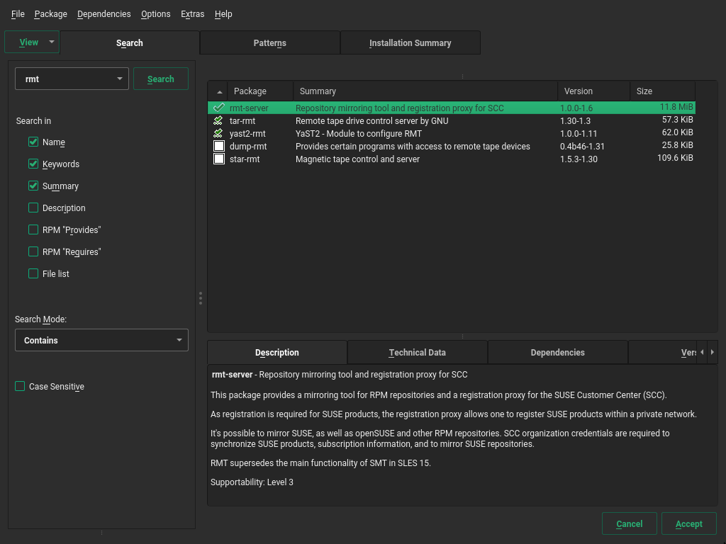Click the rmt-server install status icon
Viewport: 726px width, 544px height.
tap(218, 108)
